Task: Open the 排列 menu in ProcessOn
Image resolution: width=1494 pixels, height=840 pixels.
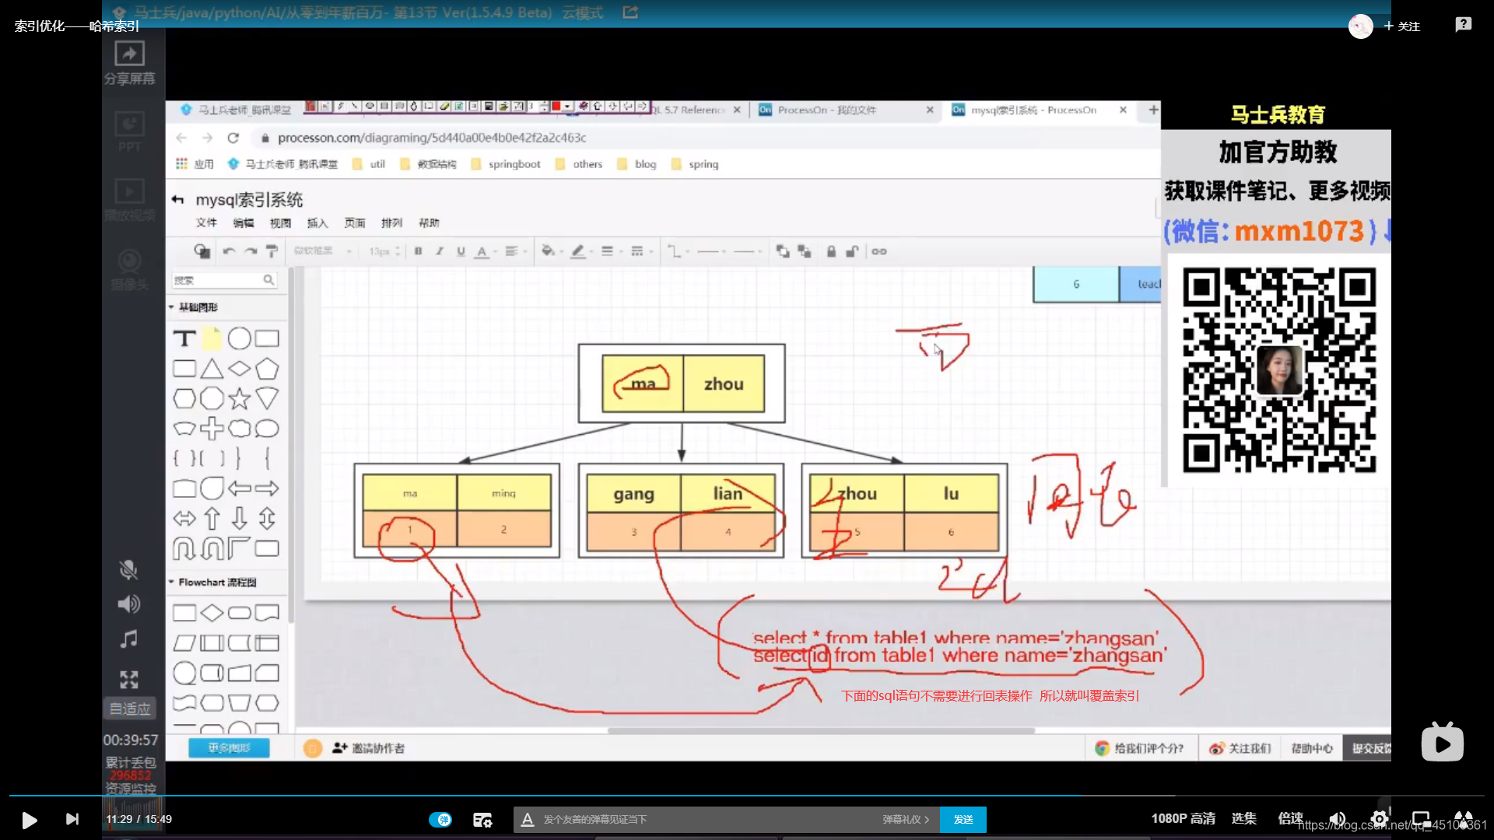Action: [391, 223]
